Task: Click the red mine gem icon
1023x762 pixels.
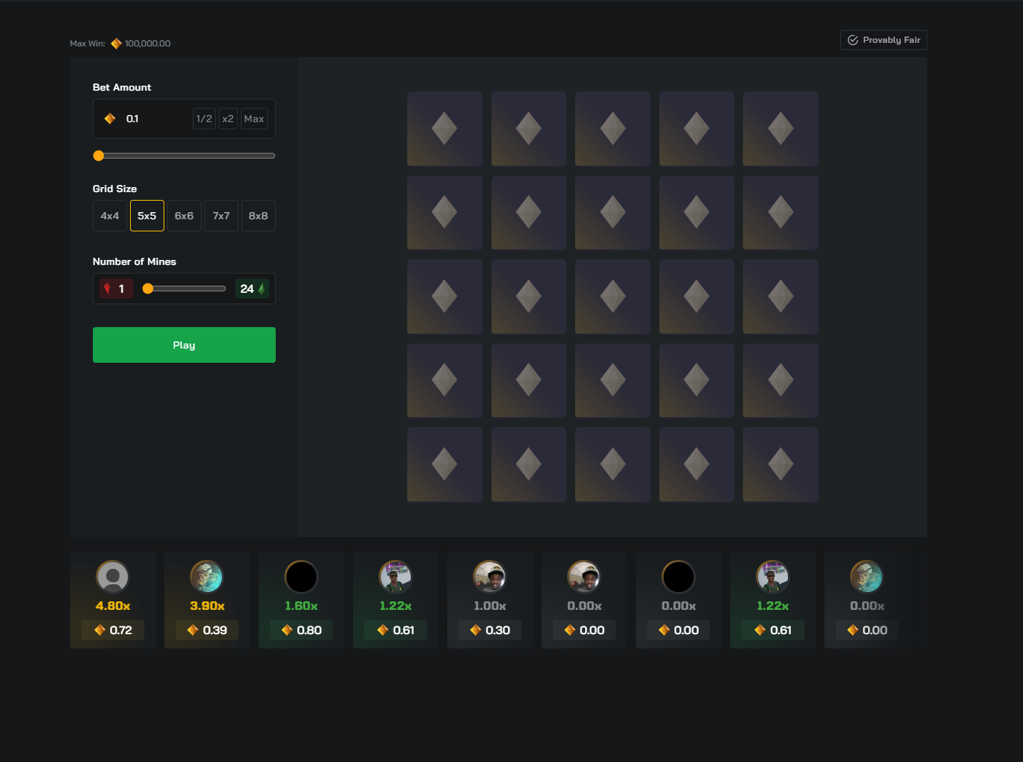Action: tap(107, 289)
